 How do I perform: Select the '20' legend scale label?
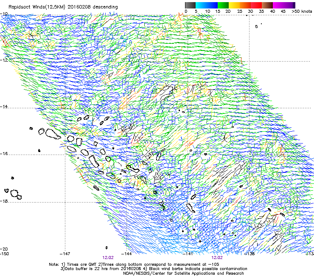228,11
